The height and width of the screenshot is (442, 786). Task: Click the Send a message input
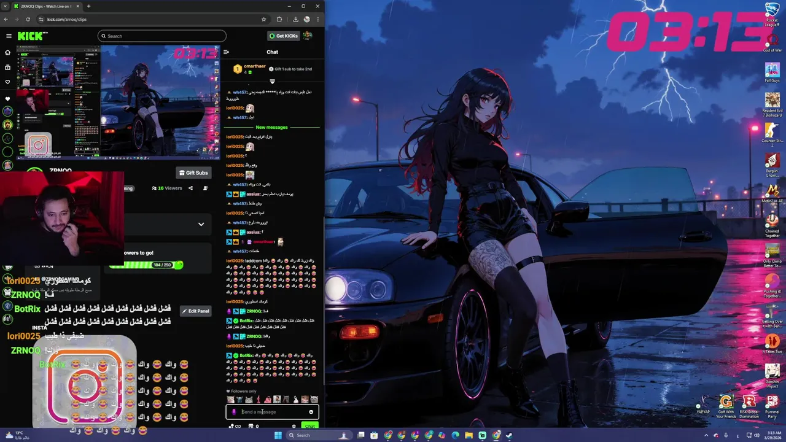[x=272, y=412]
